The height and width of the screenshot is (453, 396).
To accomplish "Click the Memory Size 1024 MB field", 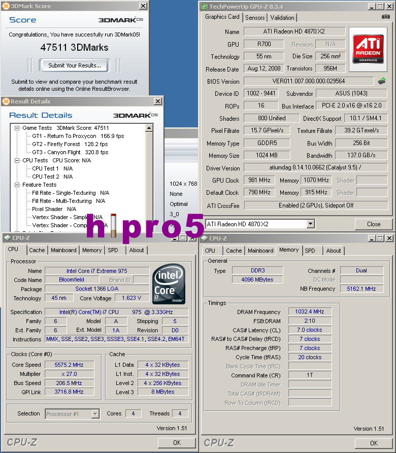I will coord(267,155).
